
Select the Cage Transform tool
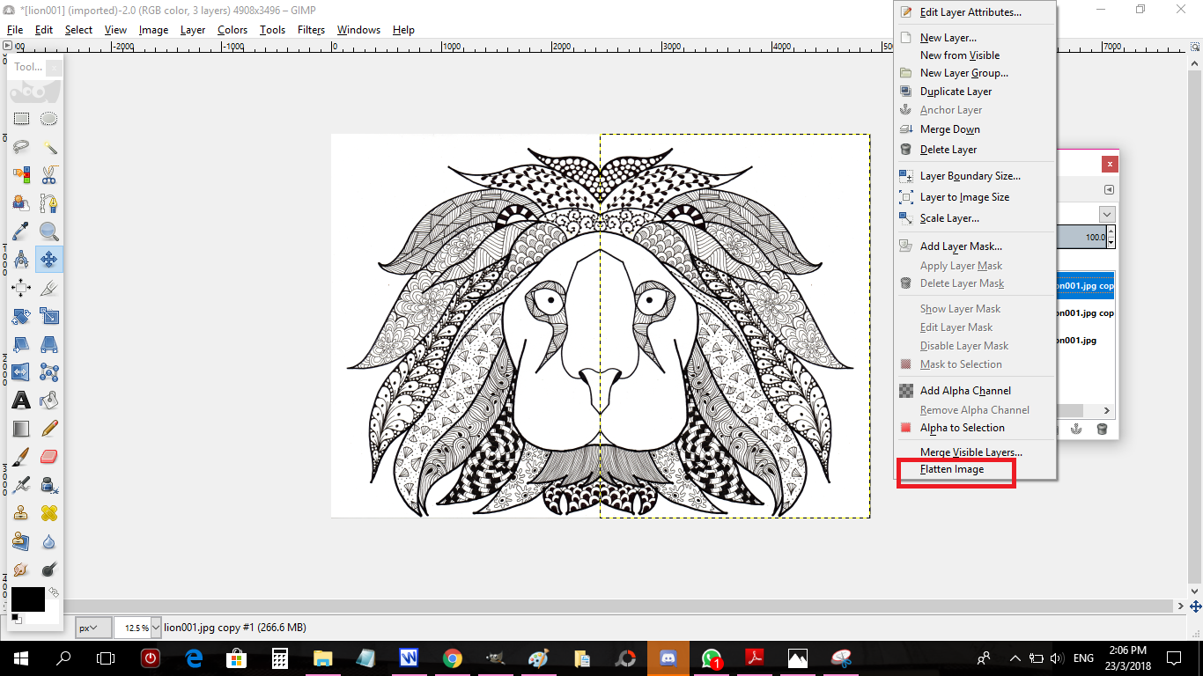pyautogui.click(x=49, y=372)
